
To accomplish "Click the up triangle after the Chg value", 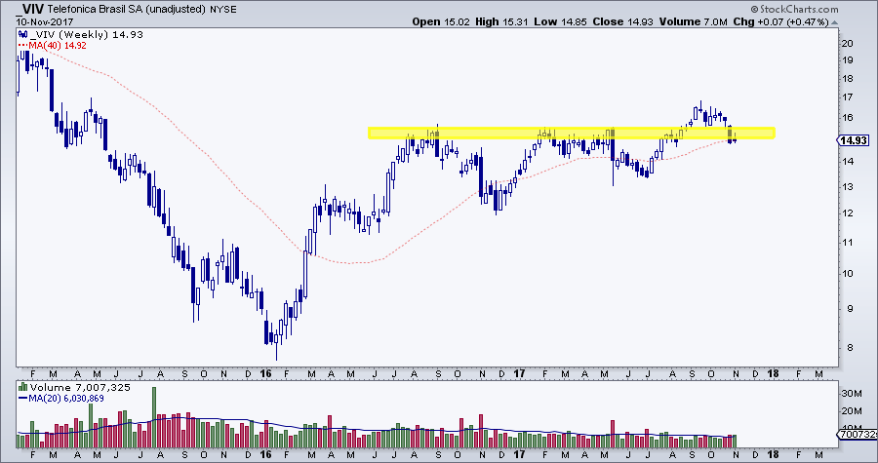I will click(834, 22).
